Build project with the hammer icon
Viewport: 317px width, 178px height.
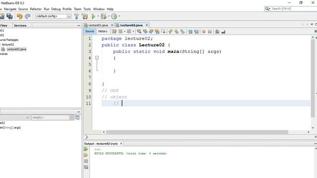click(x=76, y=16)
